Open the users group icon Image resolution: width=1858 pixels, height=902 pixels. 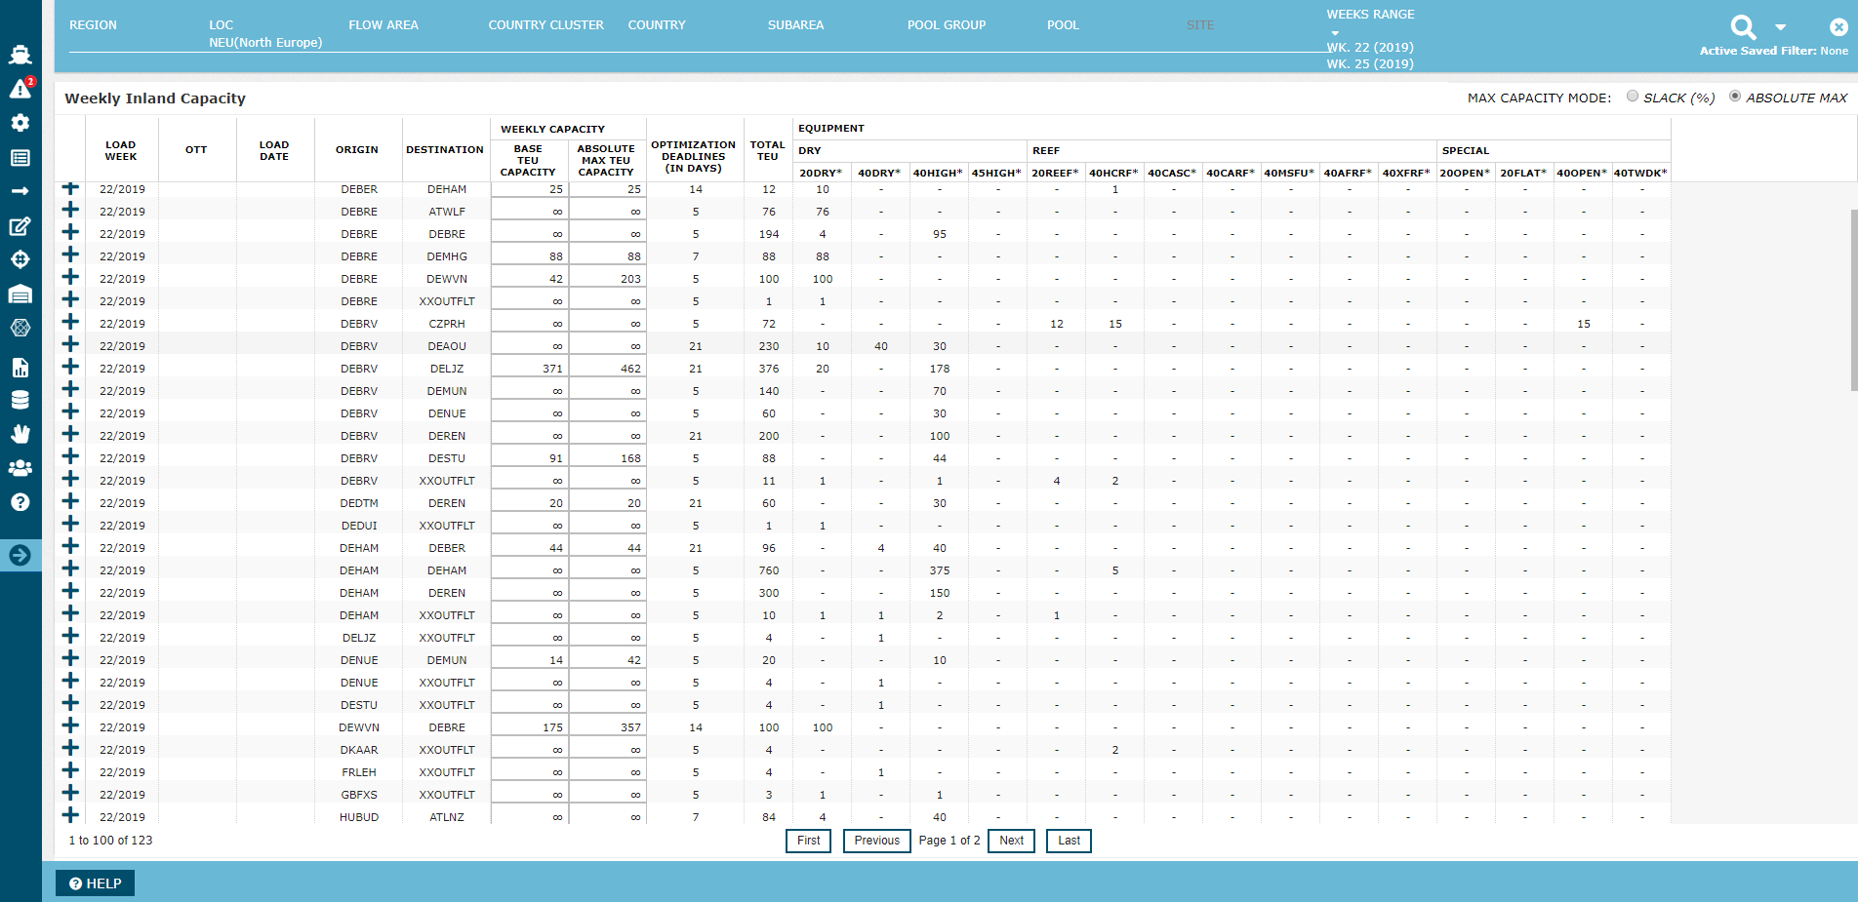click(20, 468)
